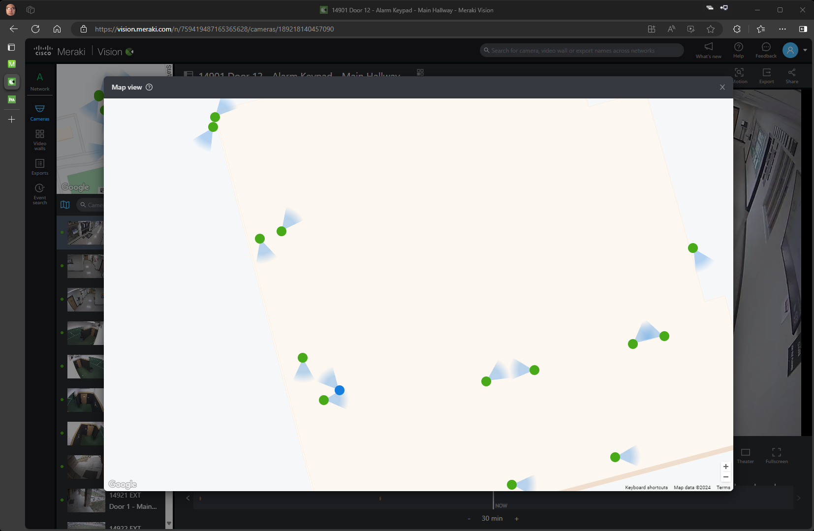Image resolution: width=814 pixels, height=531 pixels.
Task: Open Google Maps Terms link
Action: click(x=722, y=487)
